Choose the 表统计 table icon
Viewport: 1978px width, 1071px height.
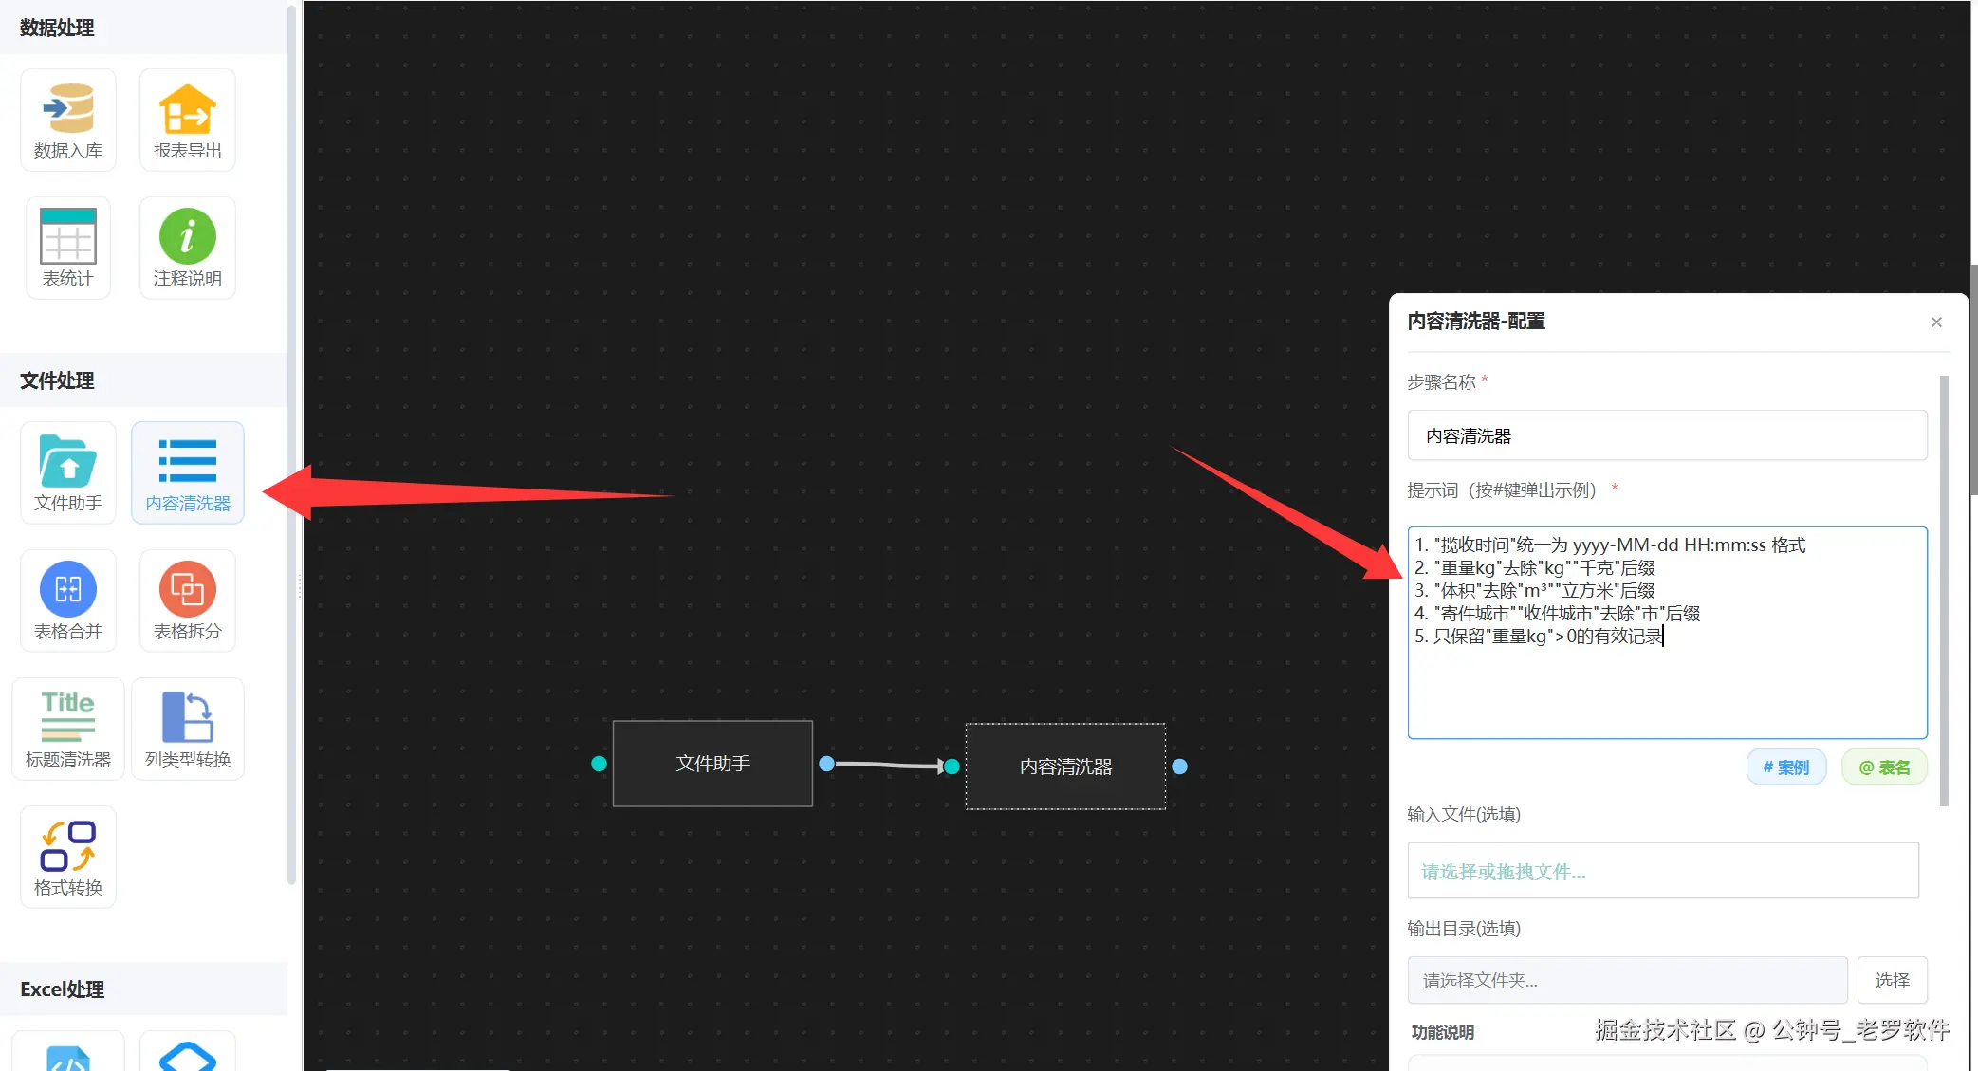[x=68, y=248]
